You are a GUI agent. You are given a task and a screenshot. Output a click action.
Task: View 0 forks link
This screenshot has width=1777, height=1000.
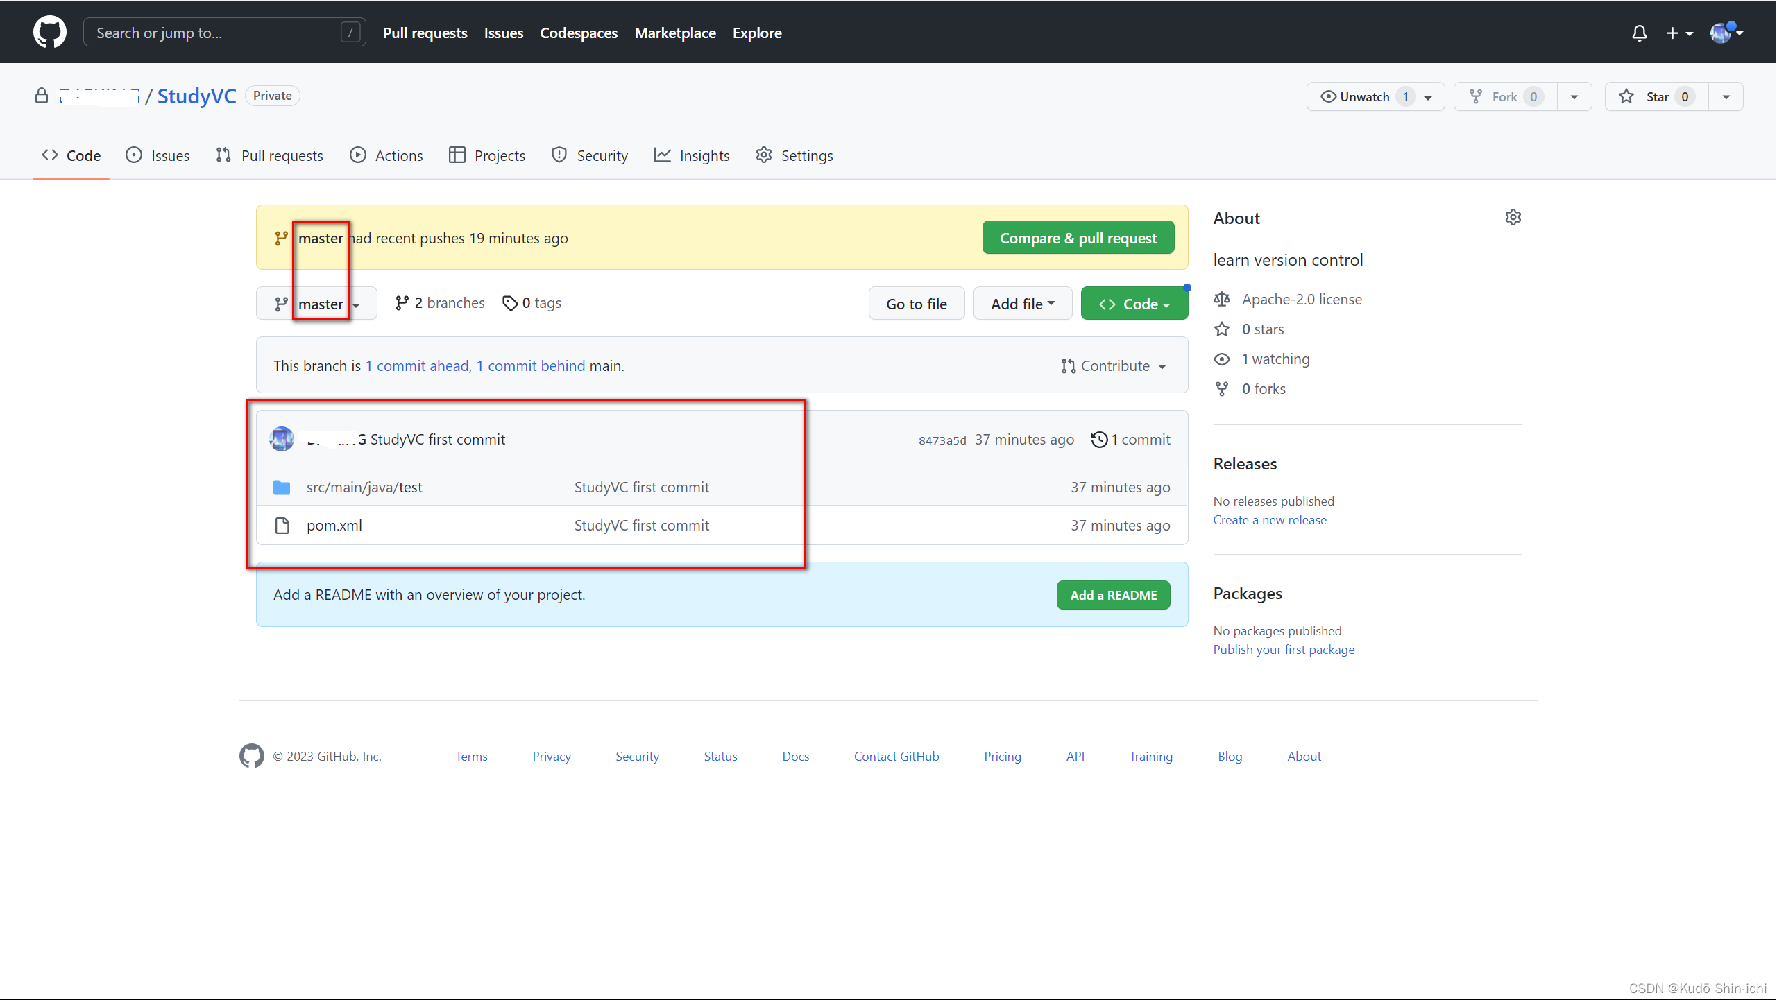click(1263, 389)
